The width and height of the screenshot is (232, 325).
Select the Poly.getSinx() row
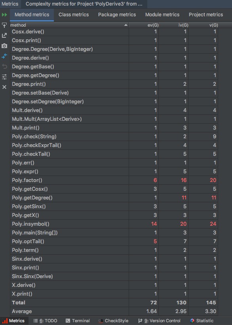[114, 206]
